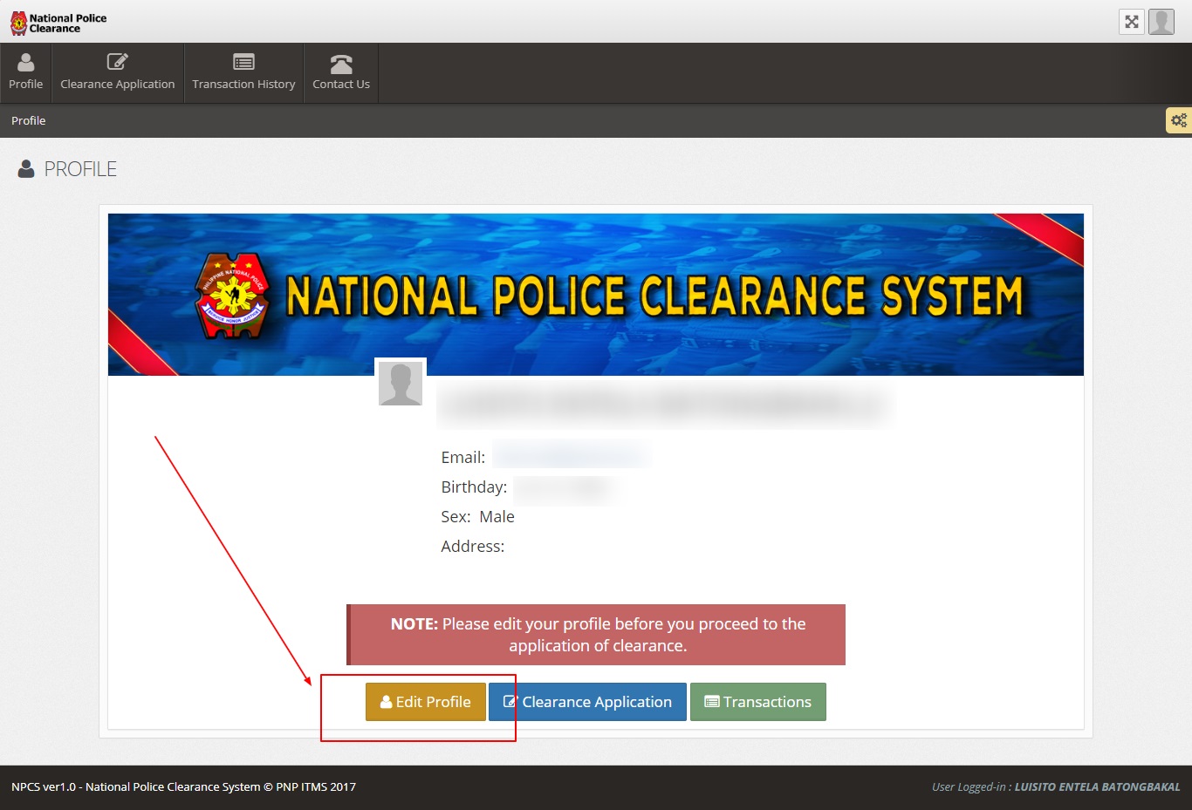
Task: Click the "Address:" label
Action: (x=473, y=546)
